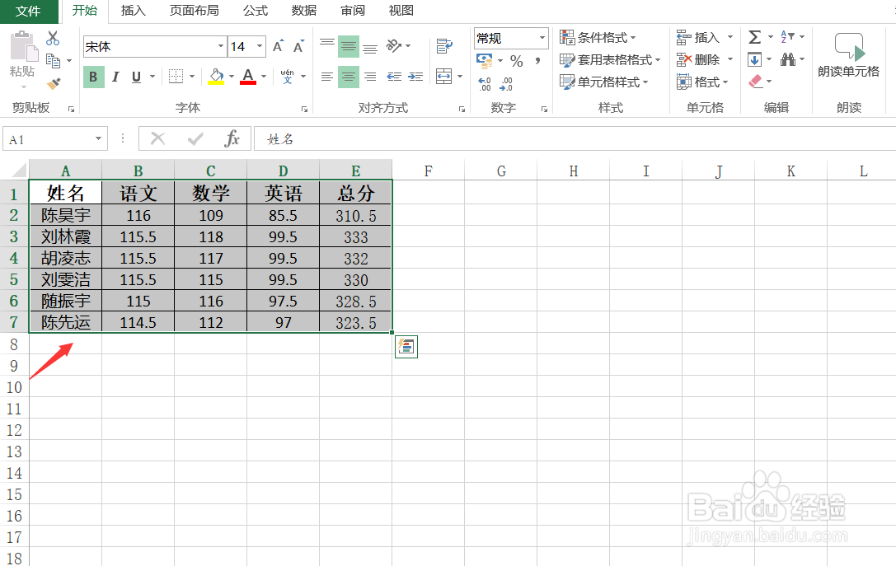
Task: Open font dialog launcher in 字体 group
Action: point(304,109)
